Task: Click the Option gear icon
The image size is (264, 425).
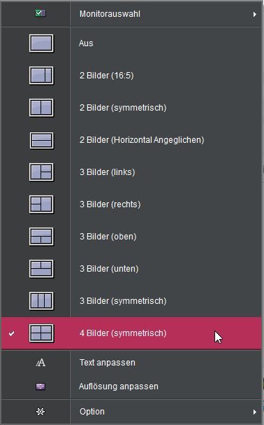Action: [41, 412]
